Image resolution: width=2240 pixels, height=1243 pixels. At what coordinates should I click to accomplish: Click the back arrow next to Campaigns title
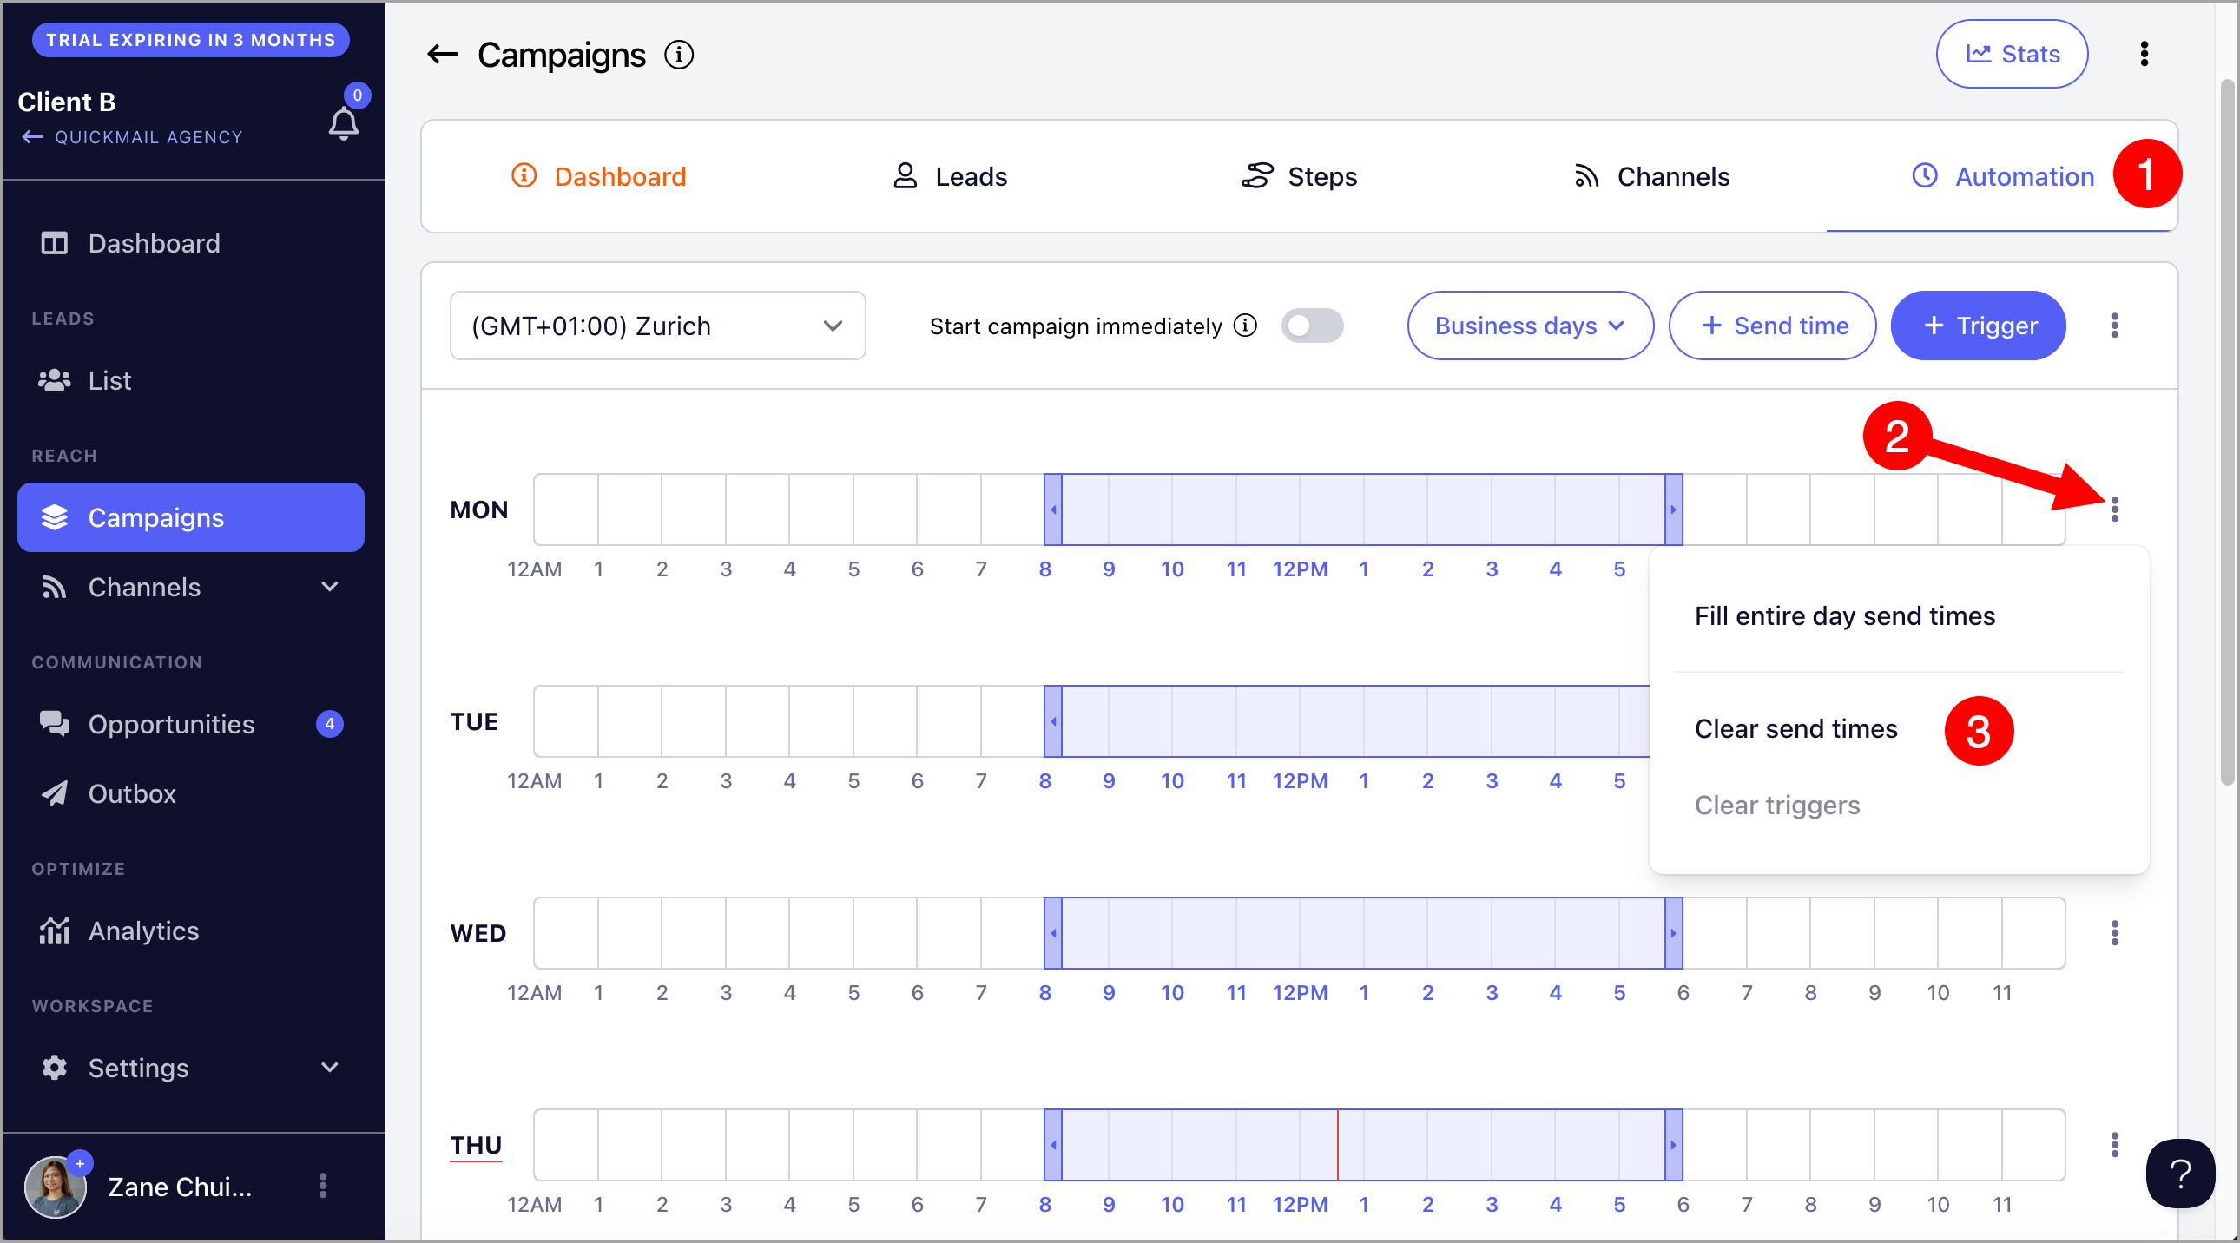tap(442, 55)
